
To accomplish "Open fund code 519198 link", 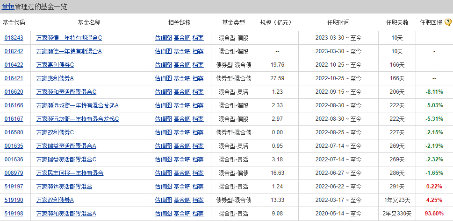I will pos(14,214).
